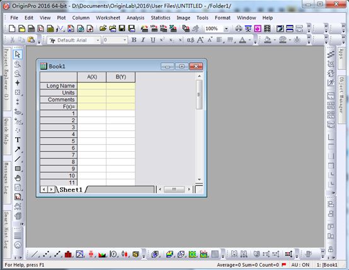Select the Arrow drawing tool
The height and width of the screenshot is (270, 349).
click(18, 149)
